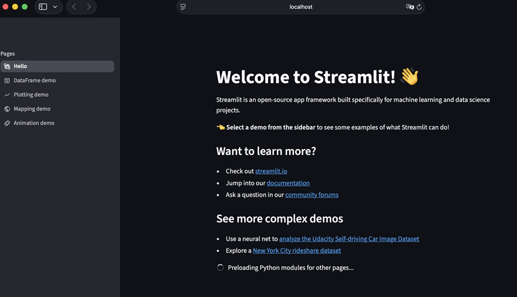
Task: Toggle the Safari sidebar button
Action: [43, 7]
